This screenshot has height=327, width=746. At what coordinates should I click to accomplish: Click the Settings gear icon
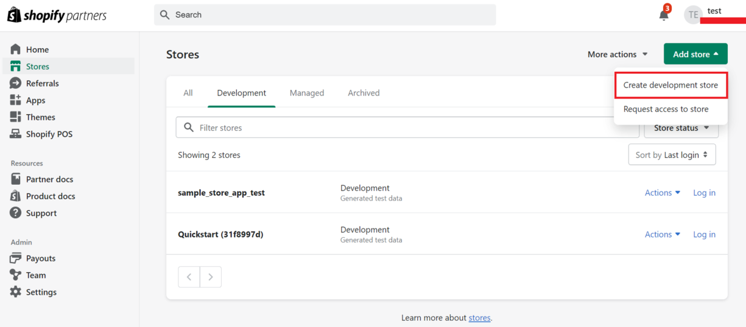pyautogui.click(x=15, y=292)
